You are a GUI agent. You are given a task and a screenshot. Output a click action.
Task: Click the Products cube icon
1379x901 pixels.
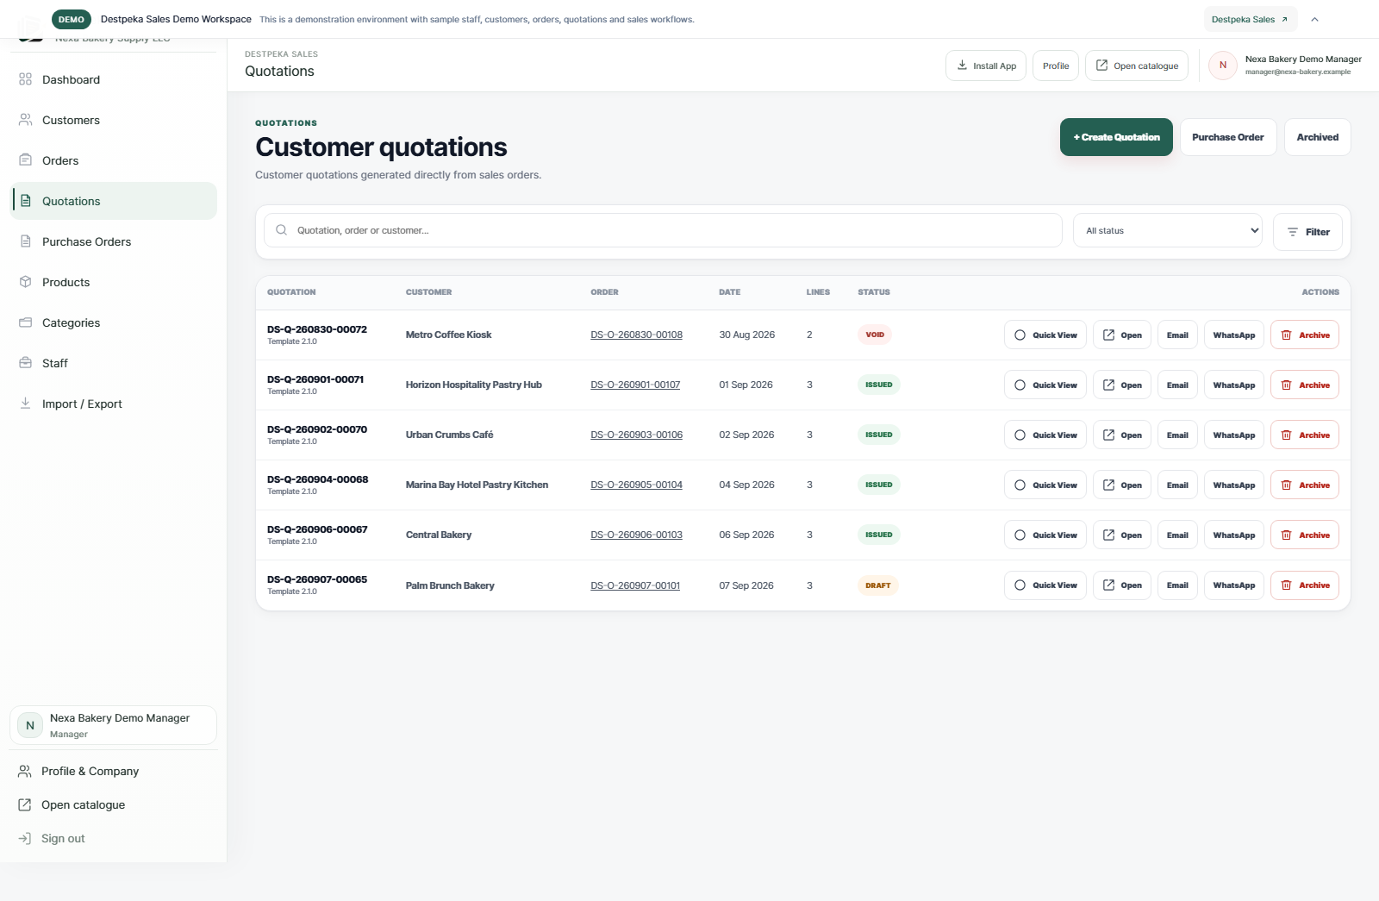25,282
